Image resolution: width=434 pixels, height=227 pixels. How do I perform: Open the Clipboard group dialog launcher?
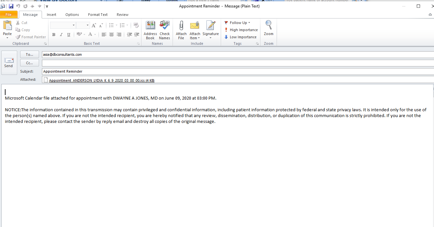pos(45,43)
